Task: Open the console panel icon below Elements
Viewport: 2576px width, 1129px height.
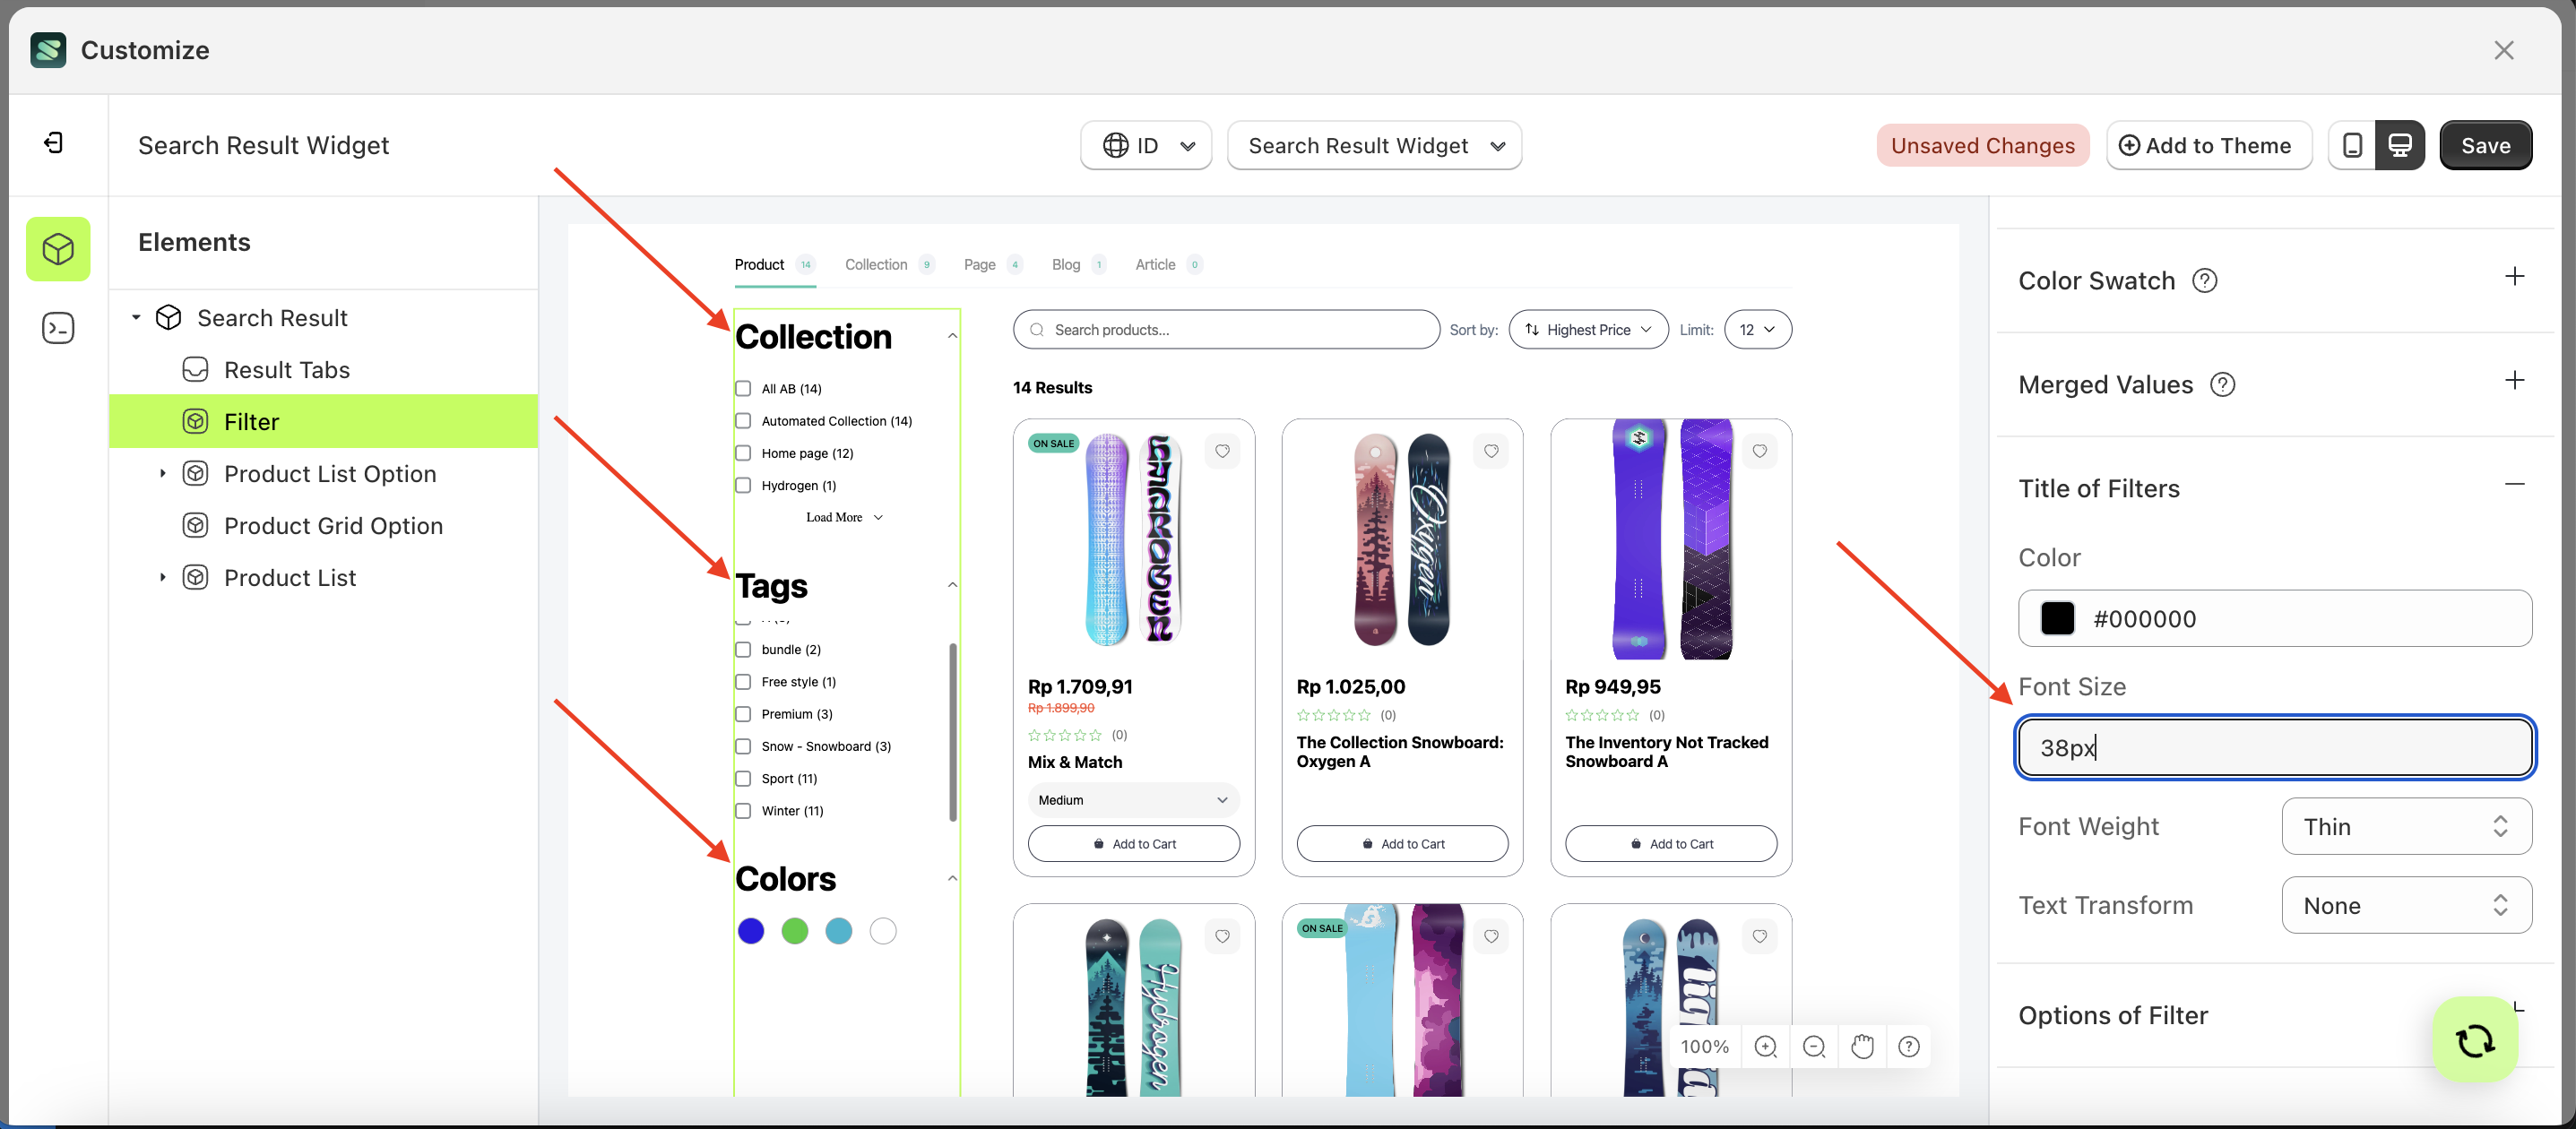Action: click(58, 327)
